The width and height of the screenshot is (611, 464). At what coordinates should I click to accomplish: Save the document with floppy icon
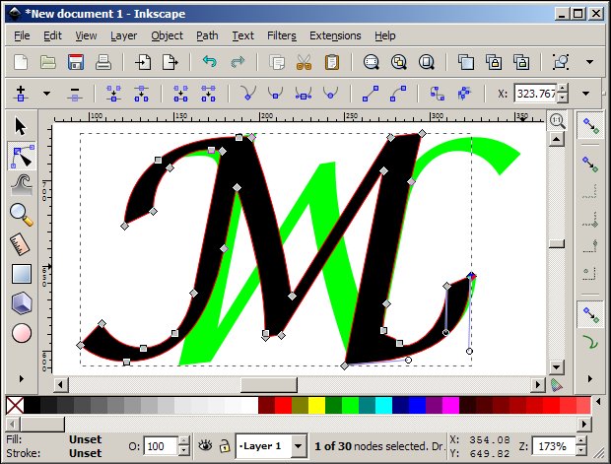76,62
